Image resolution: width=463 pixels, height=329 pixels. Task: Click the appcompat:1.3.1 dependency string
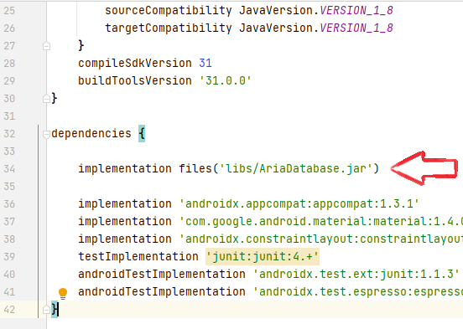[x=299, y=203]
